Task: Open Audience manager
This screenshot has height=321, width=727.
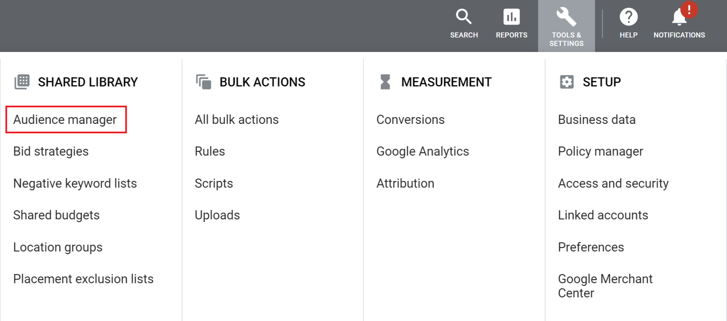Action: pos(64,119)
